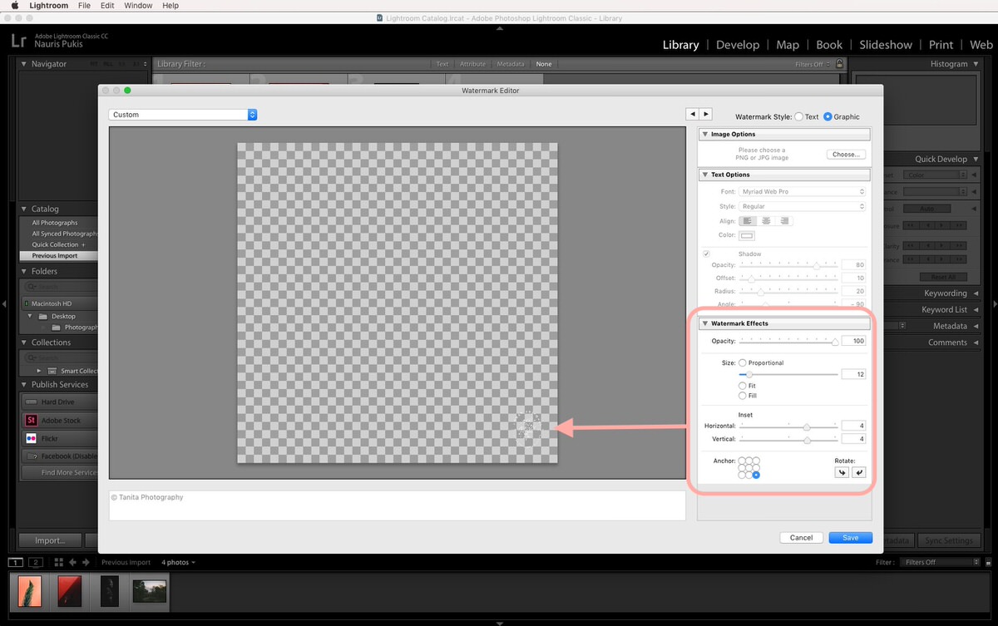Switch to grid view in filmstrip bar
The height and width of the screenshot is (626, 998).
tap(58, 562)
